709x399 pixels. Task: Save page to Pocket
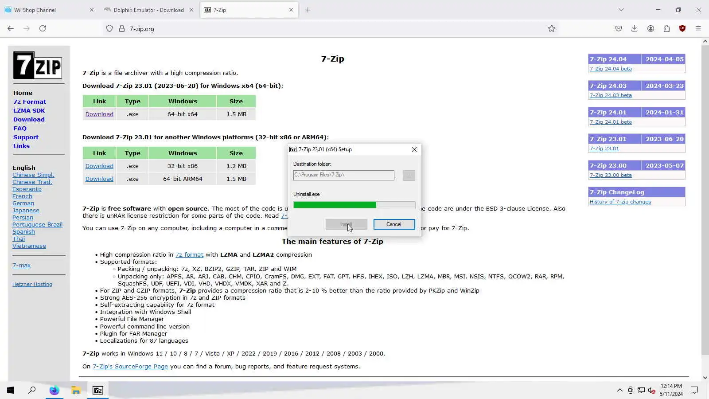click(x=619, y=28)
